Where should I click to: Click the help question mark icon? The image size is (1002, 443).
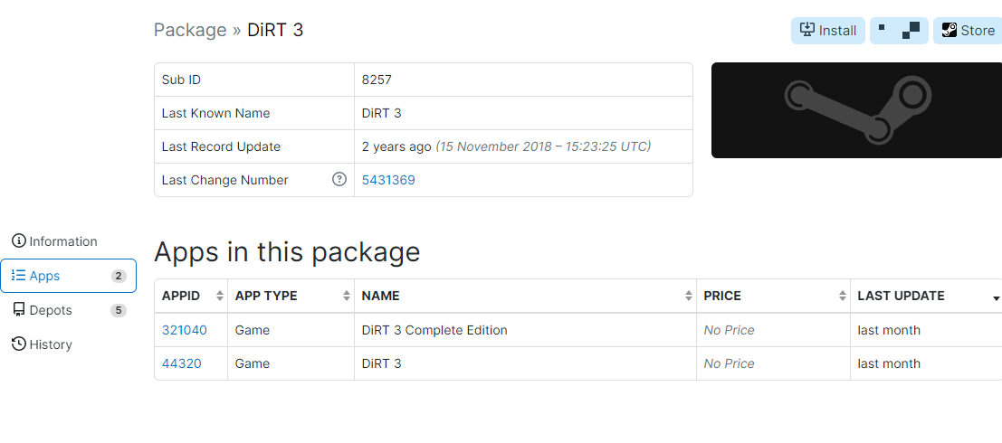click(339, 180)
